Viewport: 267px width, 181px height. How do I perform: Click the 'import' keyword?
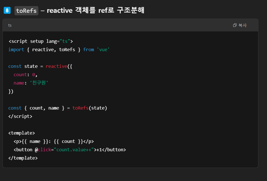(x=16, y=49)
